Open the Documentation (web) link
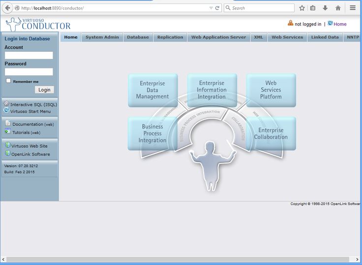The height and width of the screenshot is (265, 362). (33, 124)
